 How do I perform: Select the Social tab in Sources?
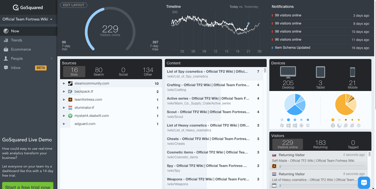click(x=123, y=72)
